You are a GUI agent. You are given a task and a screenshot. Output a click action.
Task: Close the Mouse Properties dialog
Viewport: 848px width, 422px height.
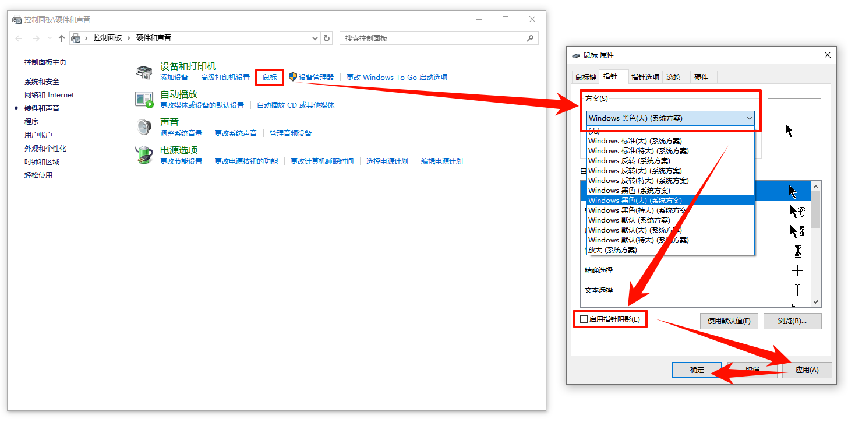point(828,55)
